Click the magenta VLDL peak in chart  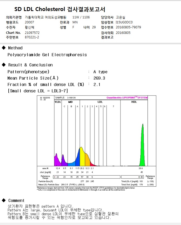click(x=58, y=161)
